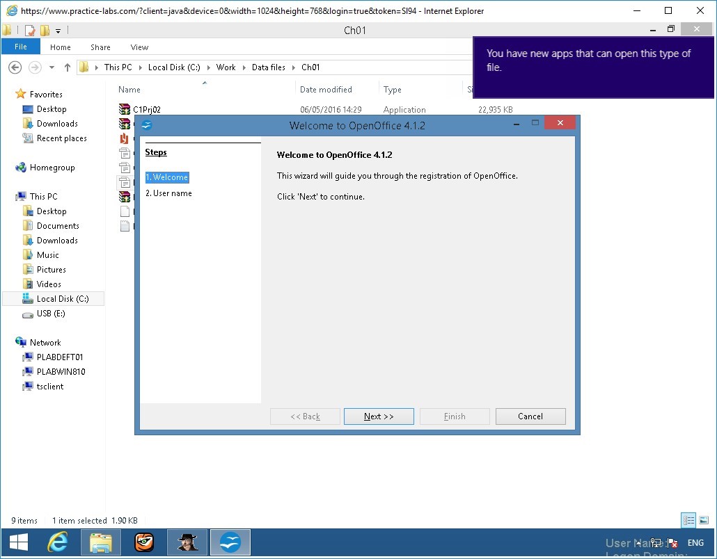Click the OpenOffice icon in the taskbar
The width and height of the screenshot is (717, 559).
pyautogui.click(x=230, y=542)
